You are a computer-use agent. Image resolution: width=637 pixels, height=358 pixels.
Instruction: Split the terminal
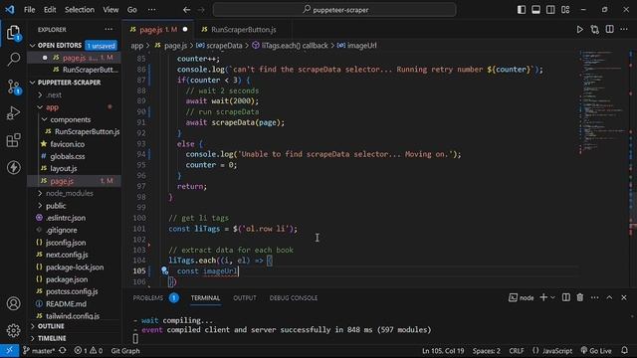coord(566,297)
